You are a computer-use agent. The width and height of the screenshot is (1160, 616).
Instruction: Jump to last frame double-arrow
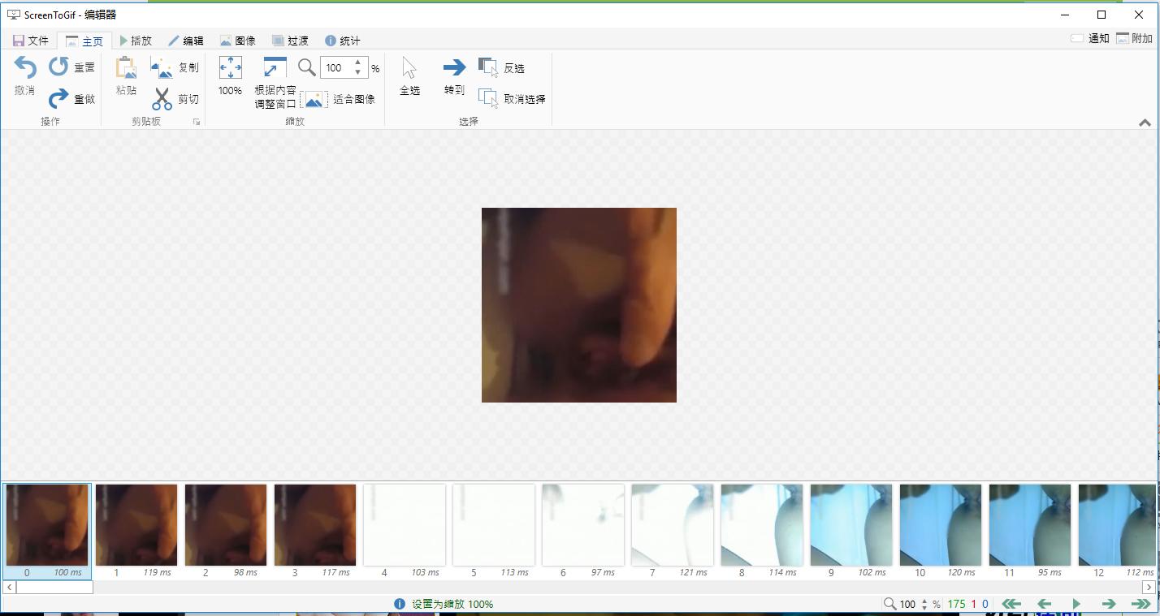[1141, 604]
